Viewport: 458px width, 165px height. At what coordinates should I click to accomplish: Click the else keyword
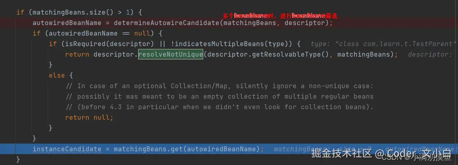pos(56,76)
